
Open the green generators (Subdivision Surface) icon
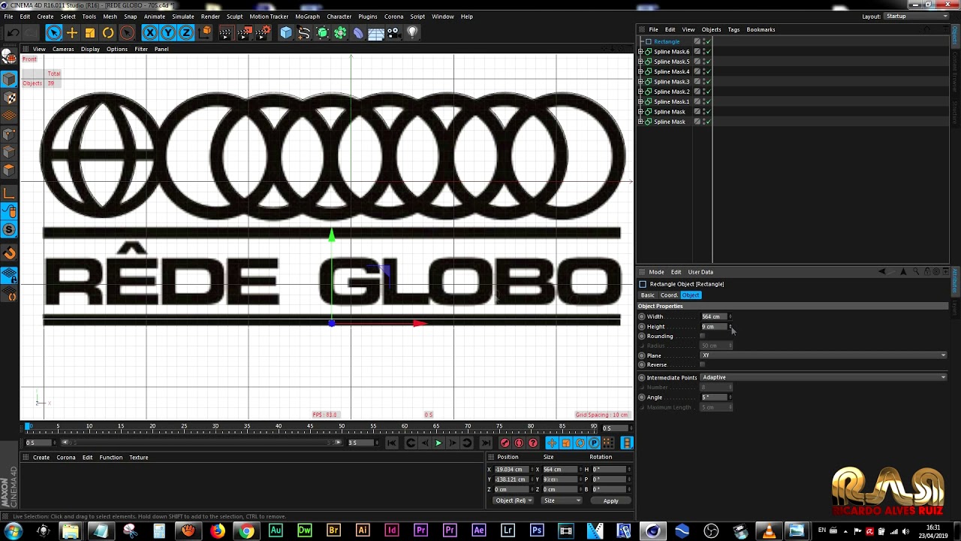pyautogui.click(x=322, y=32)
